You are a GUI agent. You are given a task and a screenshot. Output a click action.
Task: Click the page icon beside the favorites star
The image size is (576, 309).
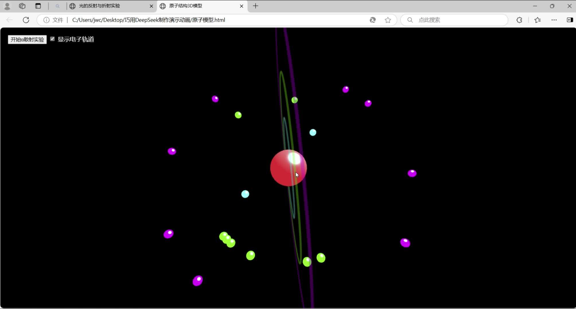(x=373, y=20)
